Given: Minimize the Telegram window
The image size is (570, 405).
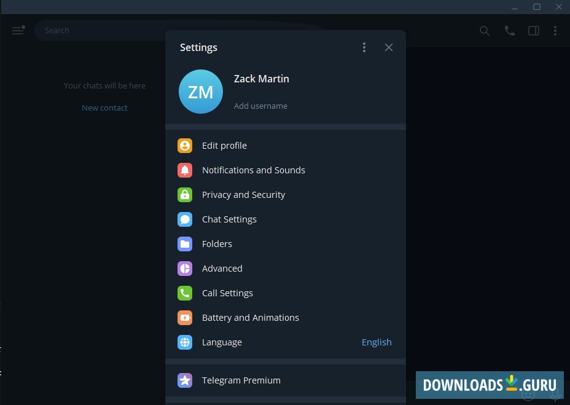Looking at the screenshot, I should click(x=514, y=7).
